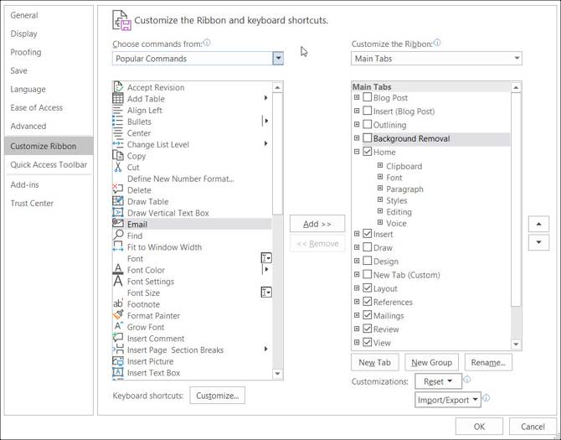Check the Background Removal checkbox
Screen dimensions: 561x440
367,137
